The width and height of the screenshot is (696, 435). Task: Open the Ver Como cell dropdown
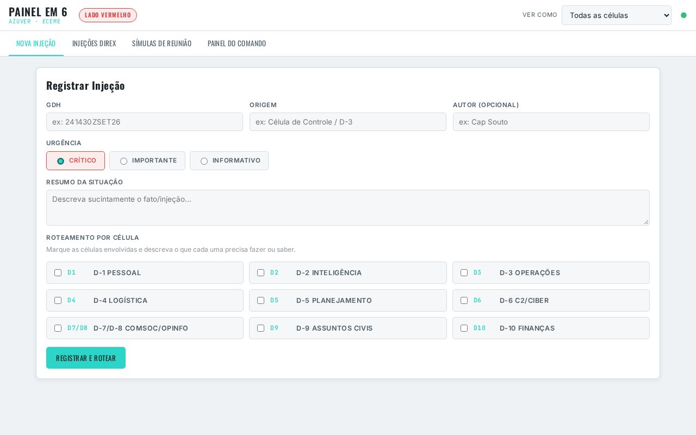tap(617, 15)
